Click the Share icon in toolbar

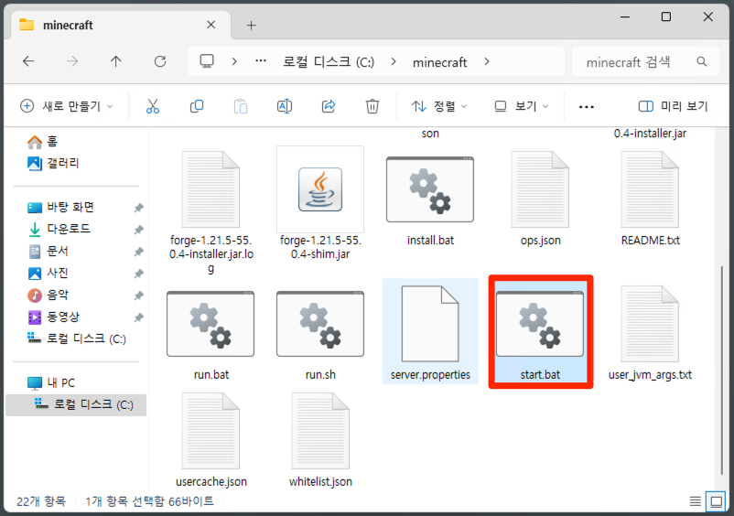(x=329, y=106)
